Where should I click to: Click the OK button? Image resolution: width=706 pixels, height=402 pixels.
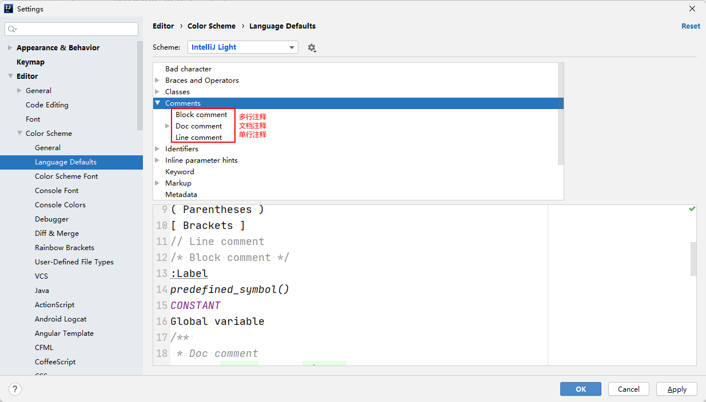pyautogui.click(x=580, y=389)
